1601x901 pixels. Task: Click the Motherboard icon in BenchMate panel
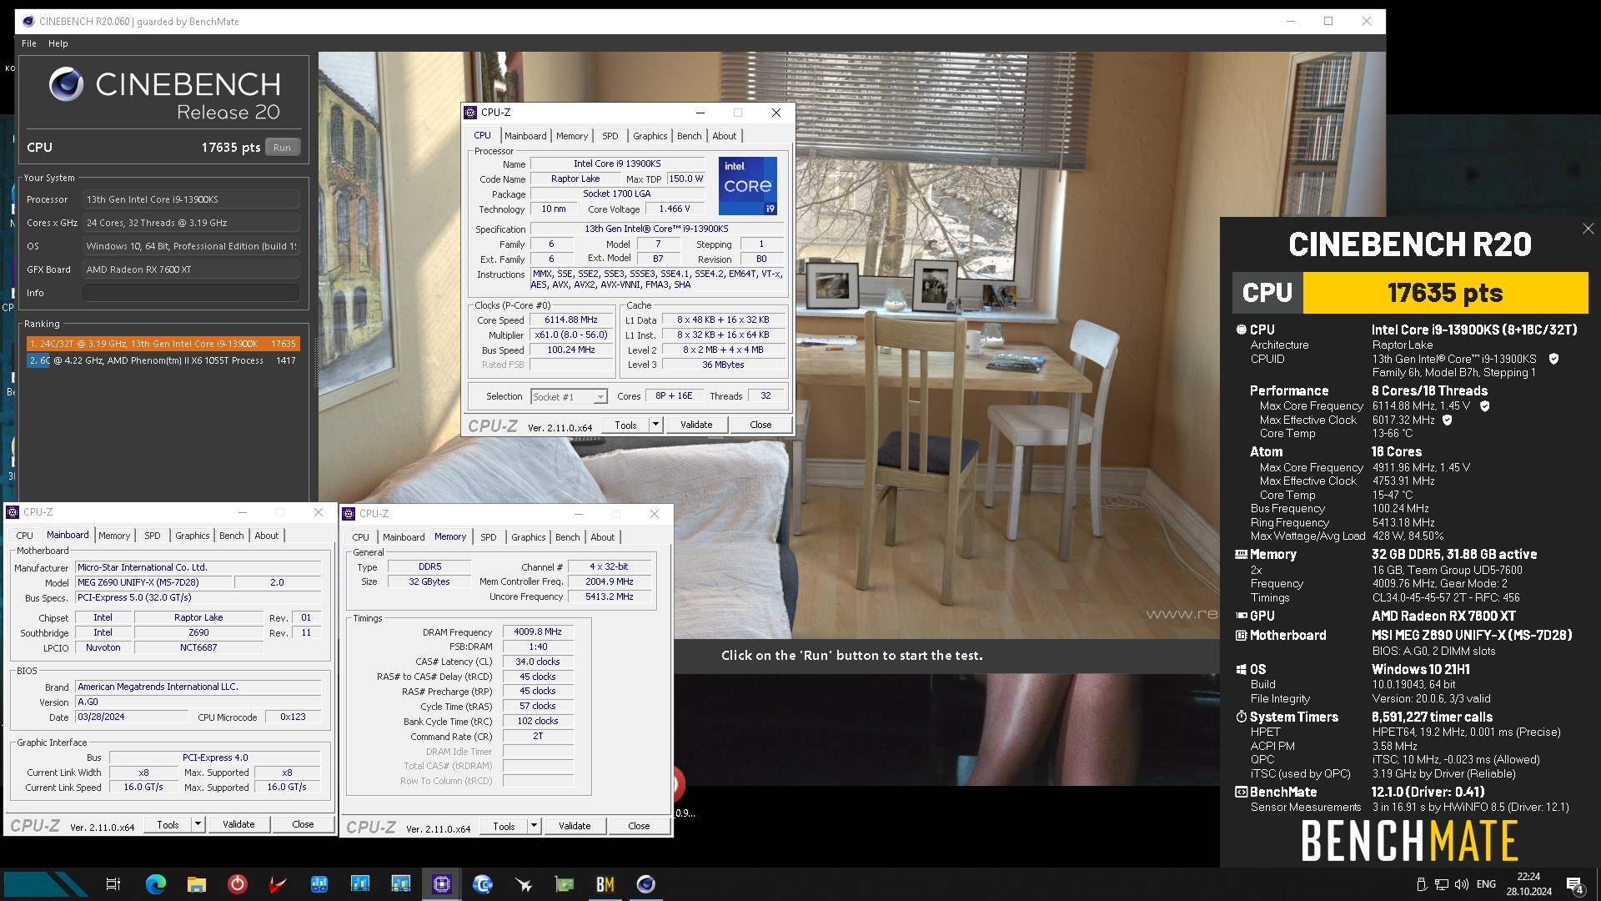point(1242,635)
